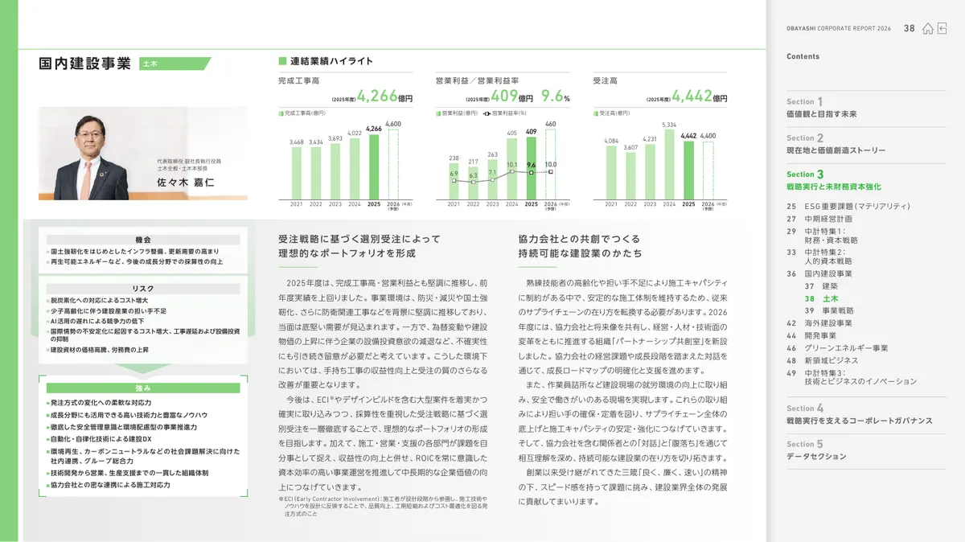Open page 37 建築 sub-entry
Viewport: 965px width, 542px height.
click(822, 285)
